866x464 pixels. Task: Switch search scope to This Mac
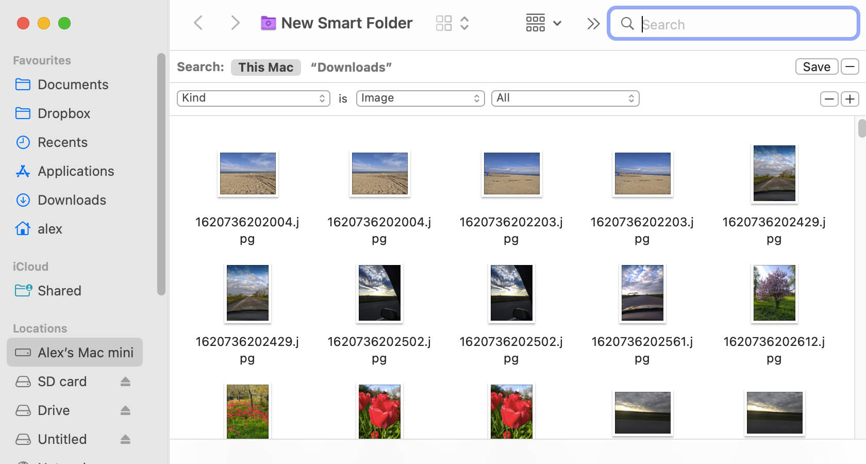tap(265, 67)
